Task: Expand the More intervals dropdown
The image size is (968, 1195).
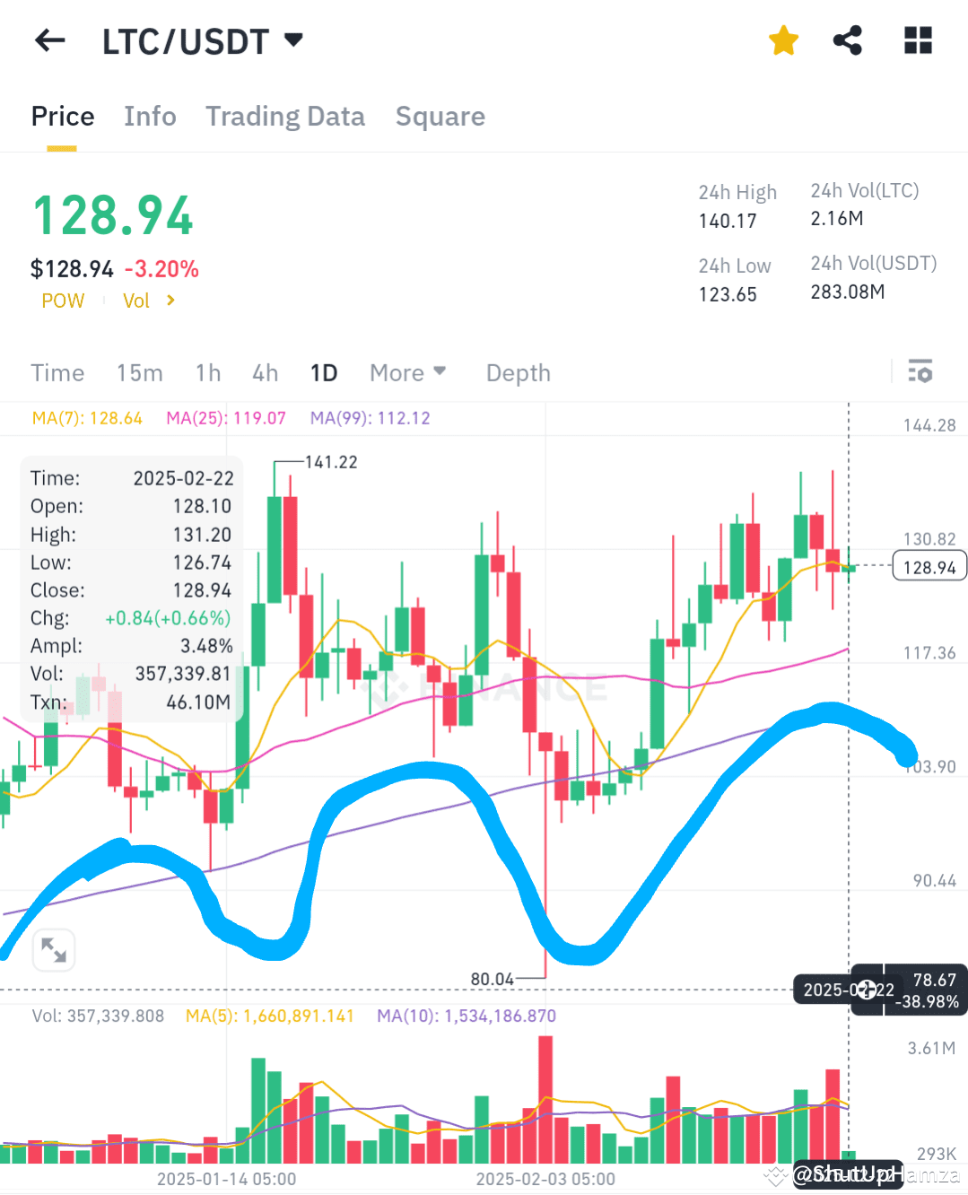Action: point(408,373)
